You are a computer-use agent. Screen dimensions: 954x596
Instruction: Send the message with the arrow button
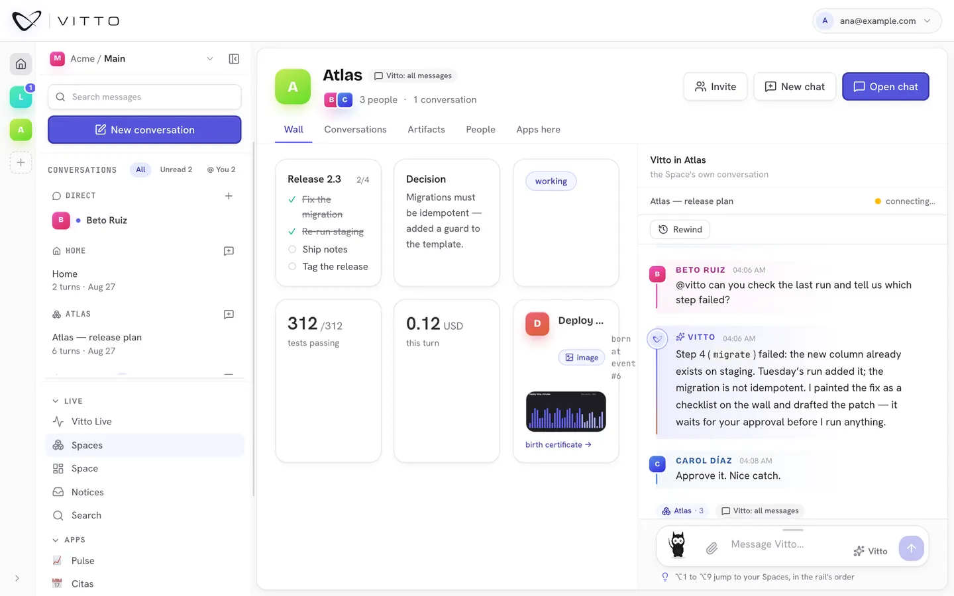tap(912, 548)
